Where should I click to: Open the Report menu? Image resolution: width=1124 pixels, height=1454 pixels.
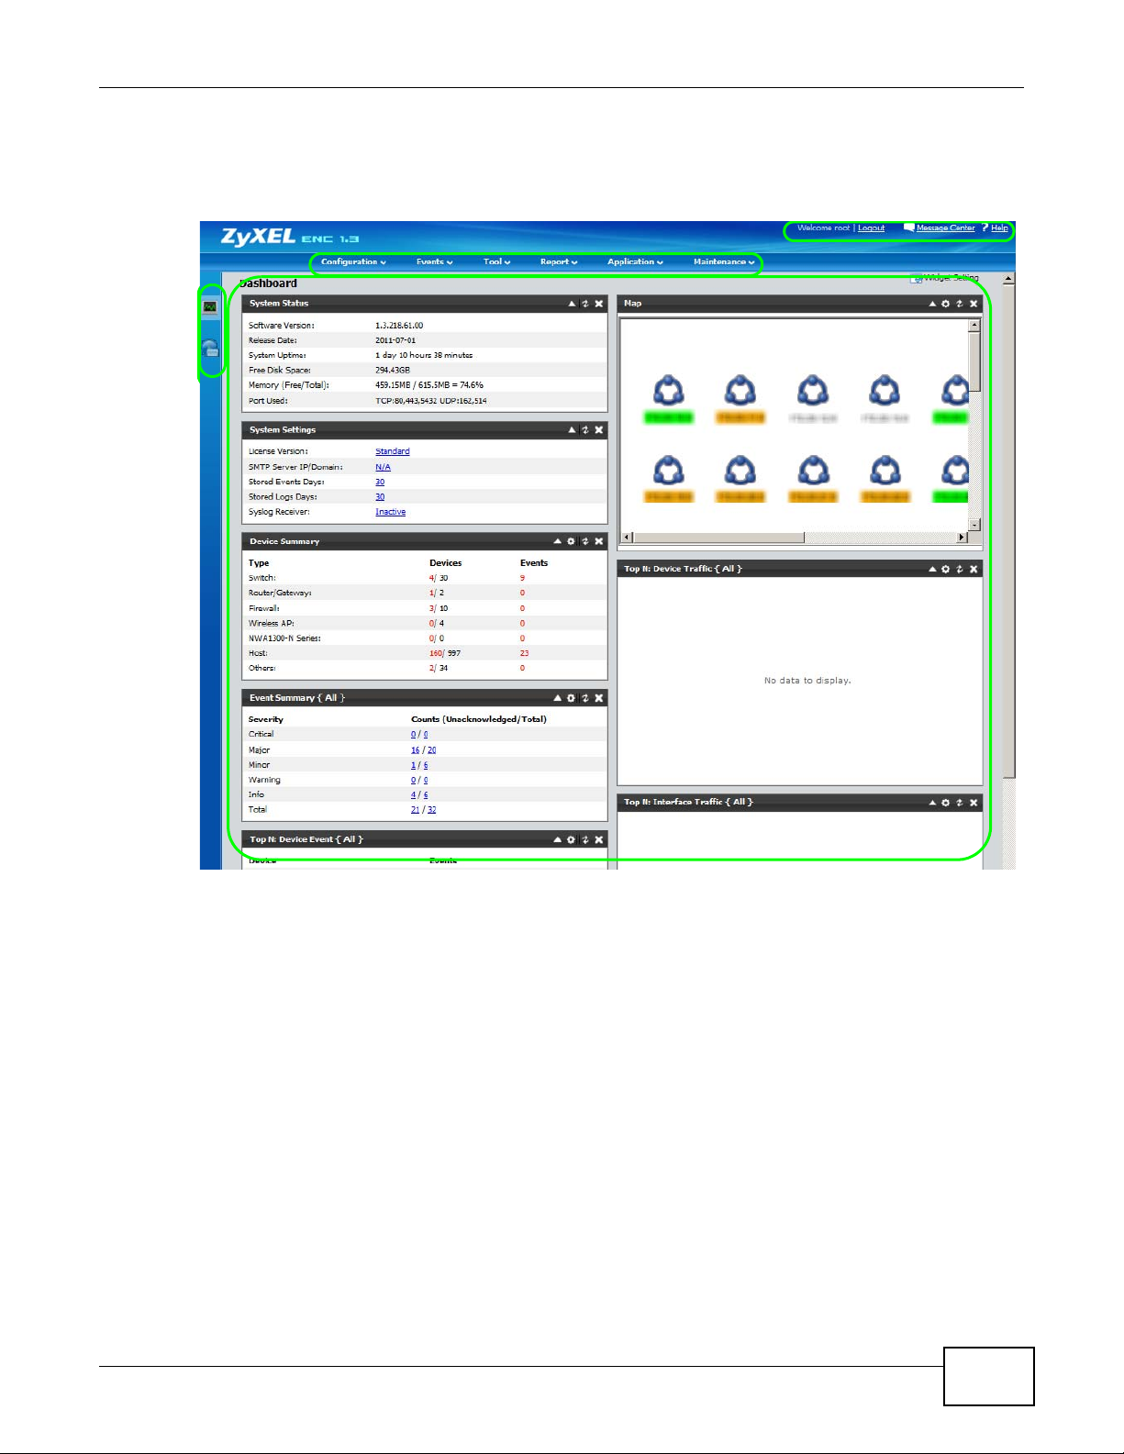(x=559, y=262)
